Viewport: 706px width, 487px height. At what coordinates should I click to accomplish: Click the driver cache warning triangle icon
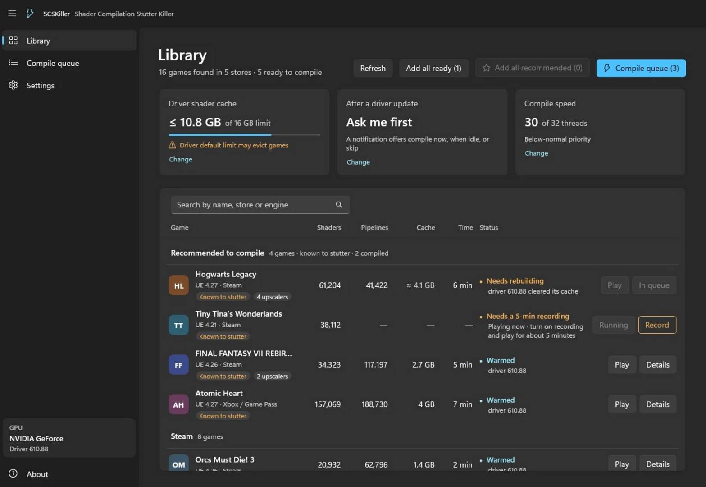(x=172, y=145)
